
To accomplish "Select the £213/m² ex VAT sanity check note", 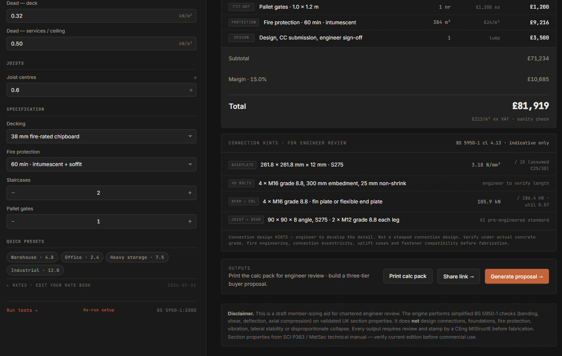I will click(510, 119).
